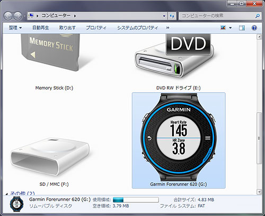
Task: Click the search magnifier icon
Action: (x=258, y=16)
